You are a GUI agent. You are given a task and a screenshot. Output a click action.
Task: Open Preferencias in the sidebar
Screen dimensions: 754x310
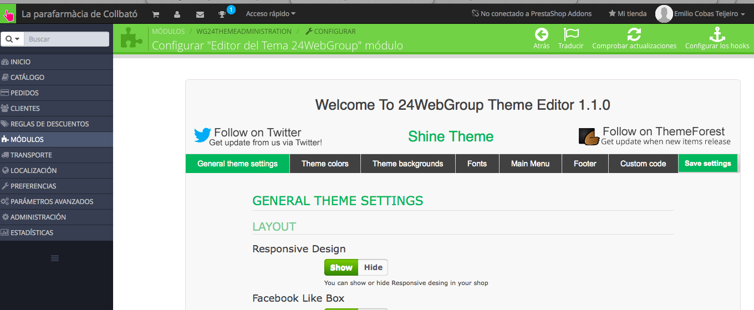coord(57,186)
